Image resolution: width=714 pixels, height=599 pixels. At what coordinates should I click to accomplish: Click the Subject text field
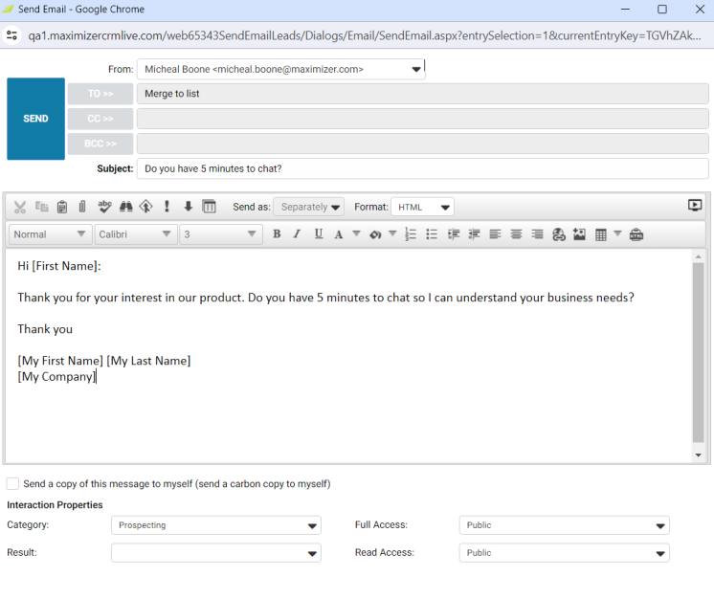pos(423,168)
